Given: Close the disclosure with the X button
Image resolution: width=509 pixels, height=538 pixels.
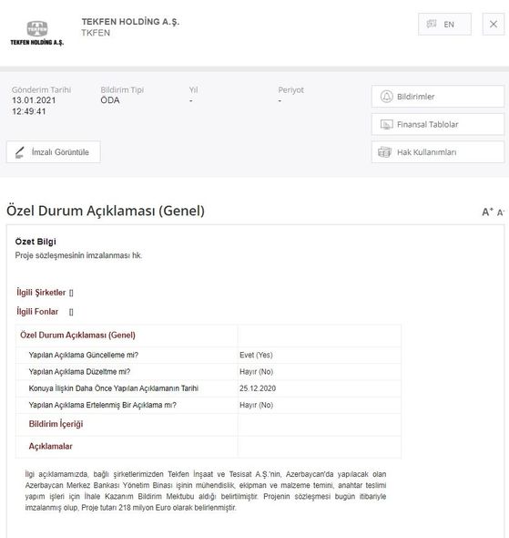Looking at the screenshot, I should pos(494,25).
